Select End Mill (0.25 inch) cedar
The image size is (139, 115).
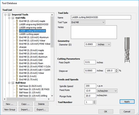(32, 53)
